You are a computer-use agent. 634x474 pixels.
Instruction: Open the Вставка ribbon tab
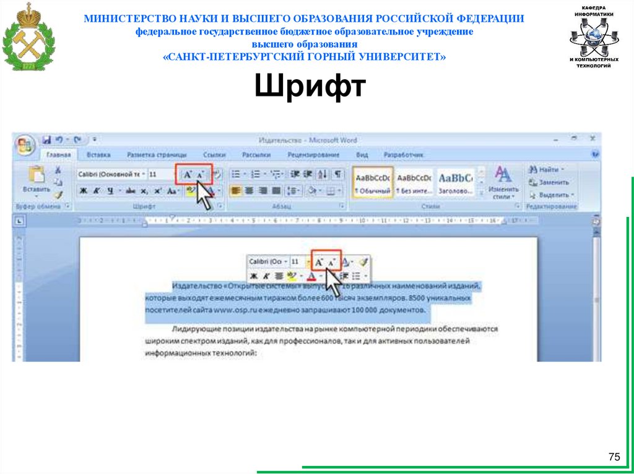point(98,154)
